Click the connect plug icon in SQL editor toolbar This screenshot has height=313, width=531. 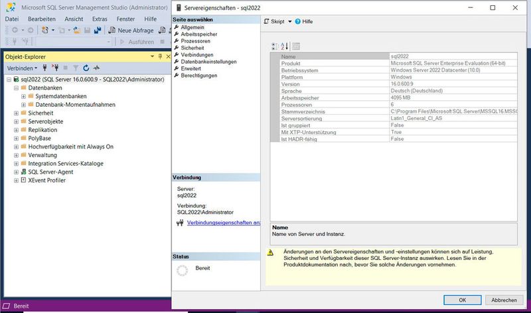(x=14, y=42)
